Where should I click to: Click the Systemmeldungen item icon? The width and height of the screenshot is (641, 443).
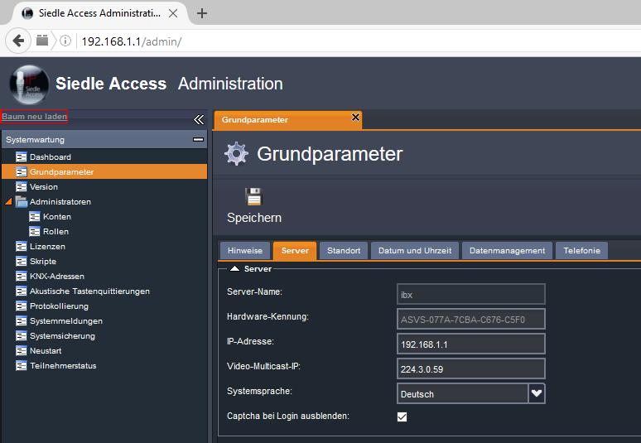click(x=22, y=320)
